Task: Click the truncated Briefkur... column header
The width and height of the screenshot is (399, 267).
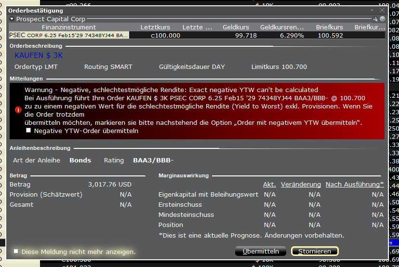Action: pos(370,27)
